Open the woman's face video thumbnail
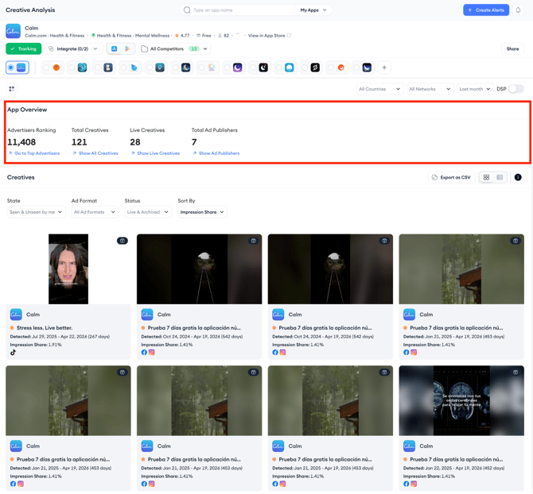The image size is (533, 494). pyautogui.click(x=68, y=269)
